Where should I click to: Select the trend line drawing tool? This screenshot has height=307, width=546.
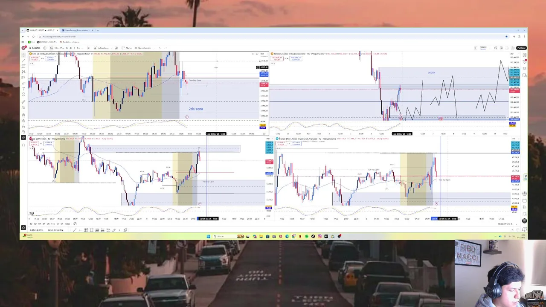coord(23,60)
